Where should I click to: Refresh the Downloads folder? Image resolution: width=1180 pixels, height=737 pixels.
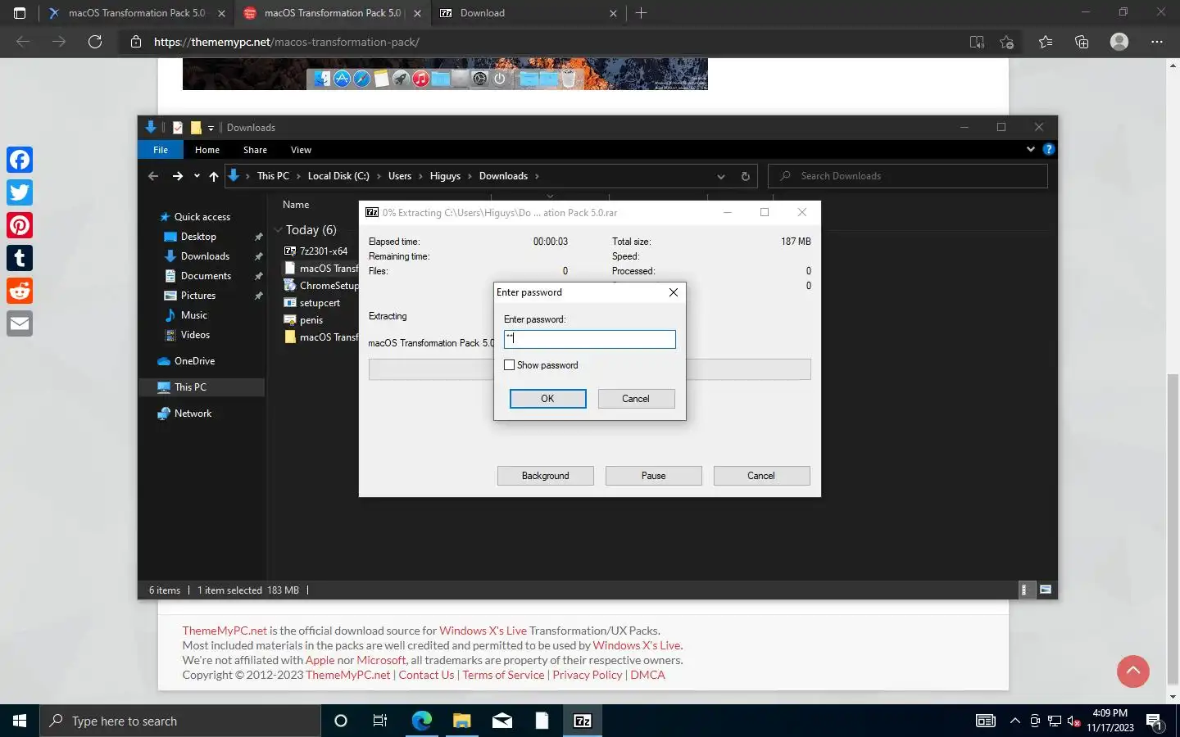click(745, 176)
